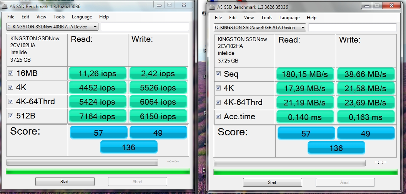The height and width of the screenshot is (194, 406).
Task: Minimize the left AS SSD Benchmark window
Action: point(159,5)
